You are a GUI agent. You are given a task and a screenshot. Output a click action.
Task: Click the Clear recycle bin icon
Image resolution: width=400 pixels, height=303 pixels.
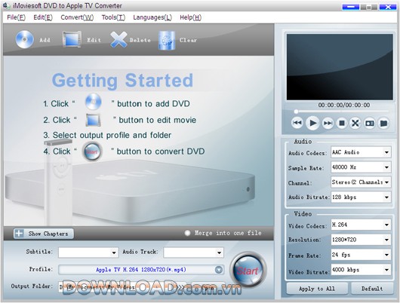(167, 40)
